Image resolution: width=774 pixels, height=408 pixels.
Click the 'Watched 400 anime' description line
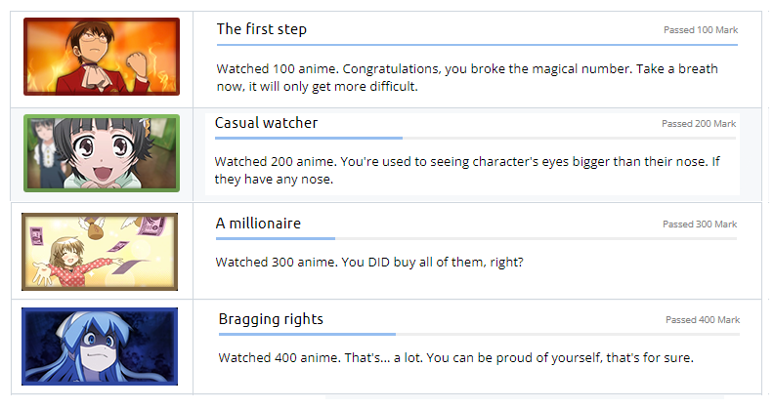(x=456, y=357)
